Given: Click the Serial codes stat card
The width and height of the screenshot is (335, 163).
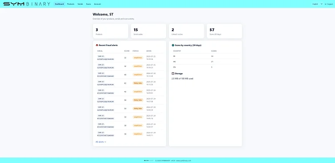Looking at the screenshot, I should [149, 31].
